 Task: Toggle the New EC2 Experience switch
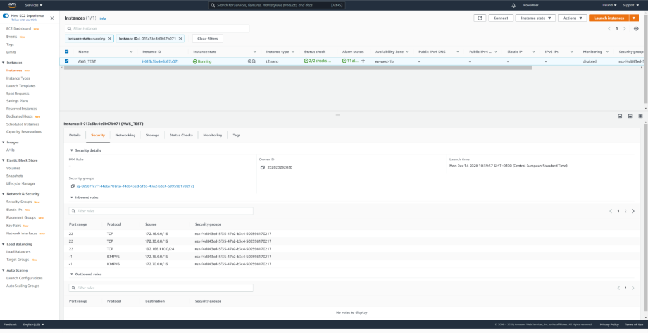coord(6,16)
